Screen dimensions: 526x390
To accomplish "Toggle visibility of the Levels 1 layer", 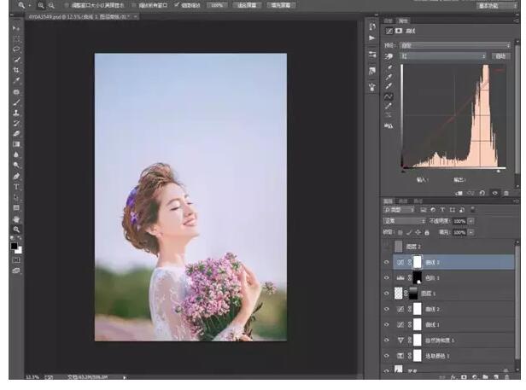I will pos(387,278).
